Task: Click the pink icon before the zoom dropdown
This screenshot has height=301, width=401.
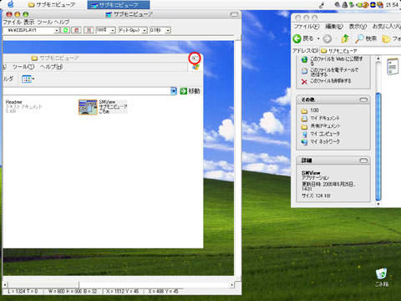Action: tap(89, 30)
